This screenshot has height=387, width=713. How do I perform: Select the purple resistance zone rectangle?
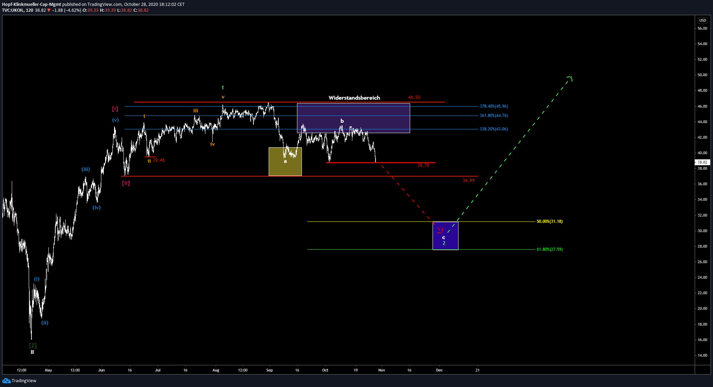353,118
